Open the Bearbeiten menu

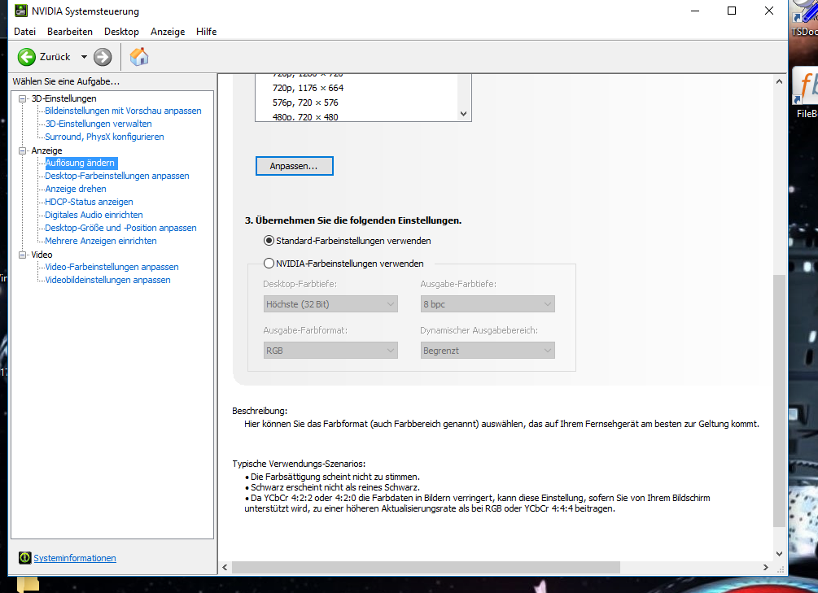click(70, 32)
